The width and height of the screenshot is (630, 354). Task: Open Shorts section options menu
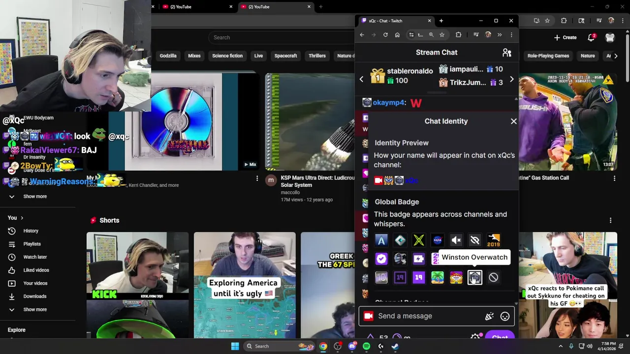coord(610,221)
